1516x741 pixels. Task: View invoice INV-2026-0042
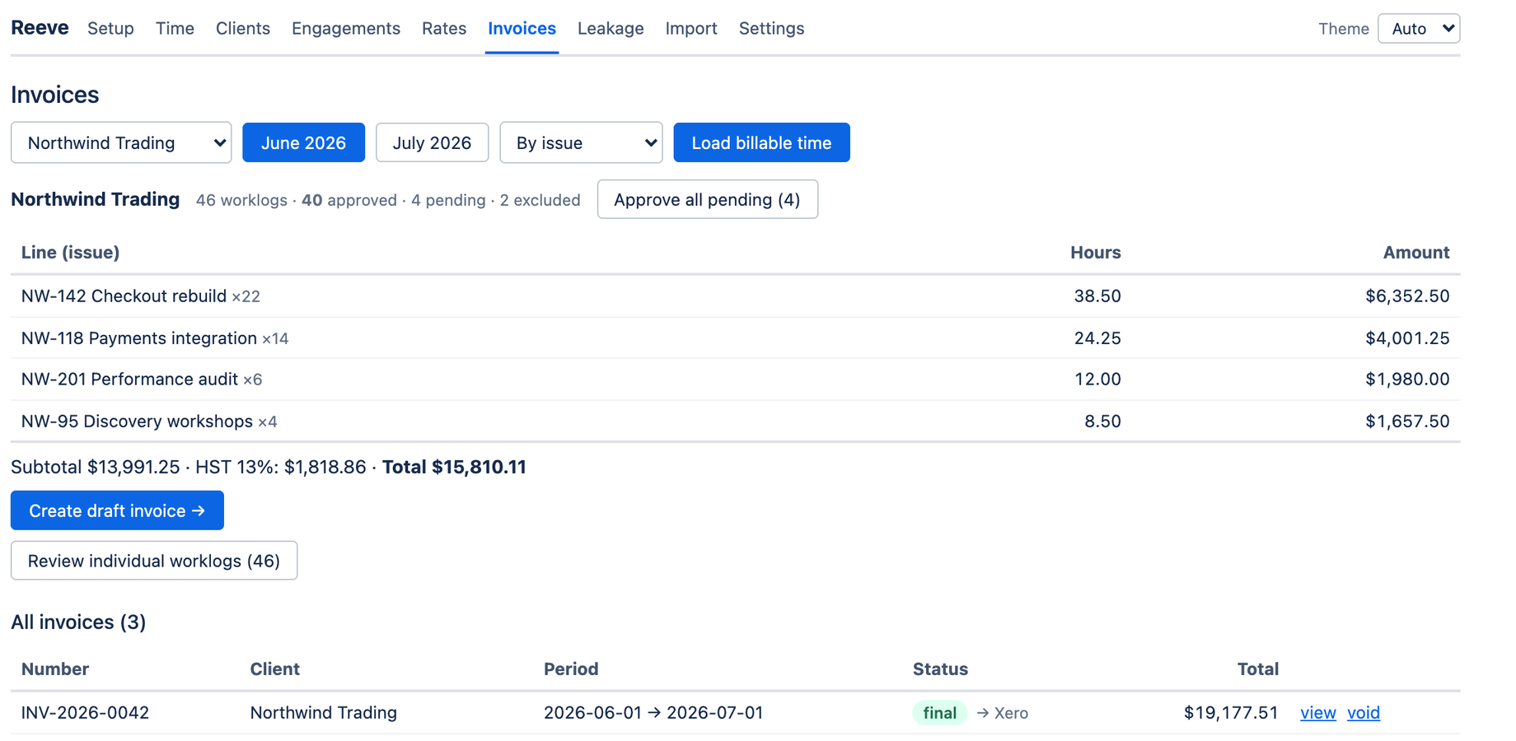point(1317,713)
